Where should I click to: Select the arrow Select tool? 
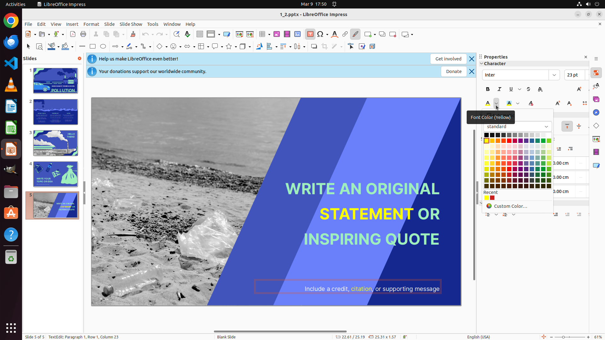click(x=28, y=47)
